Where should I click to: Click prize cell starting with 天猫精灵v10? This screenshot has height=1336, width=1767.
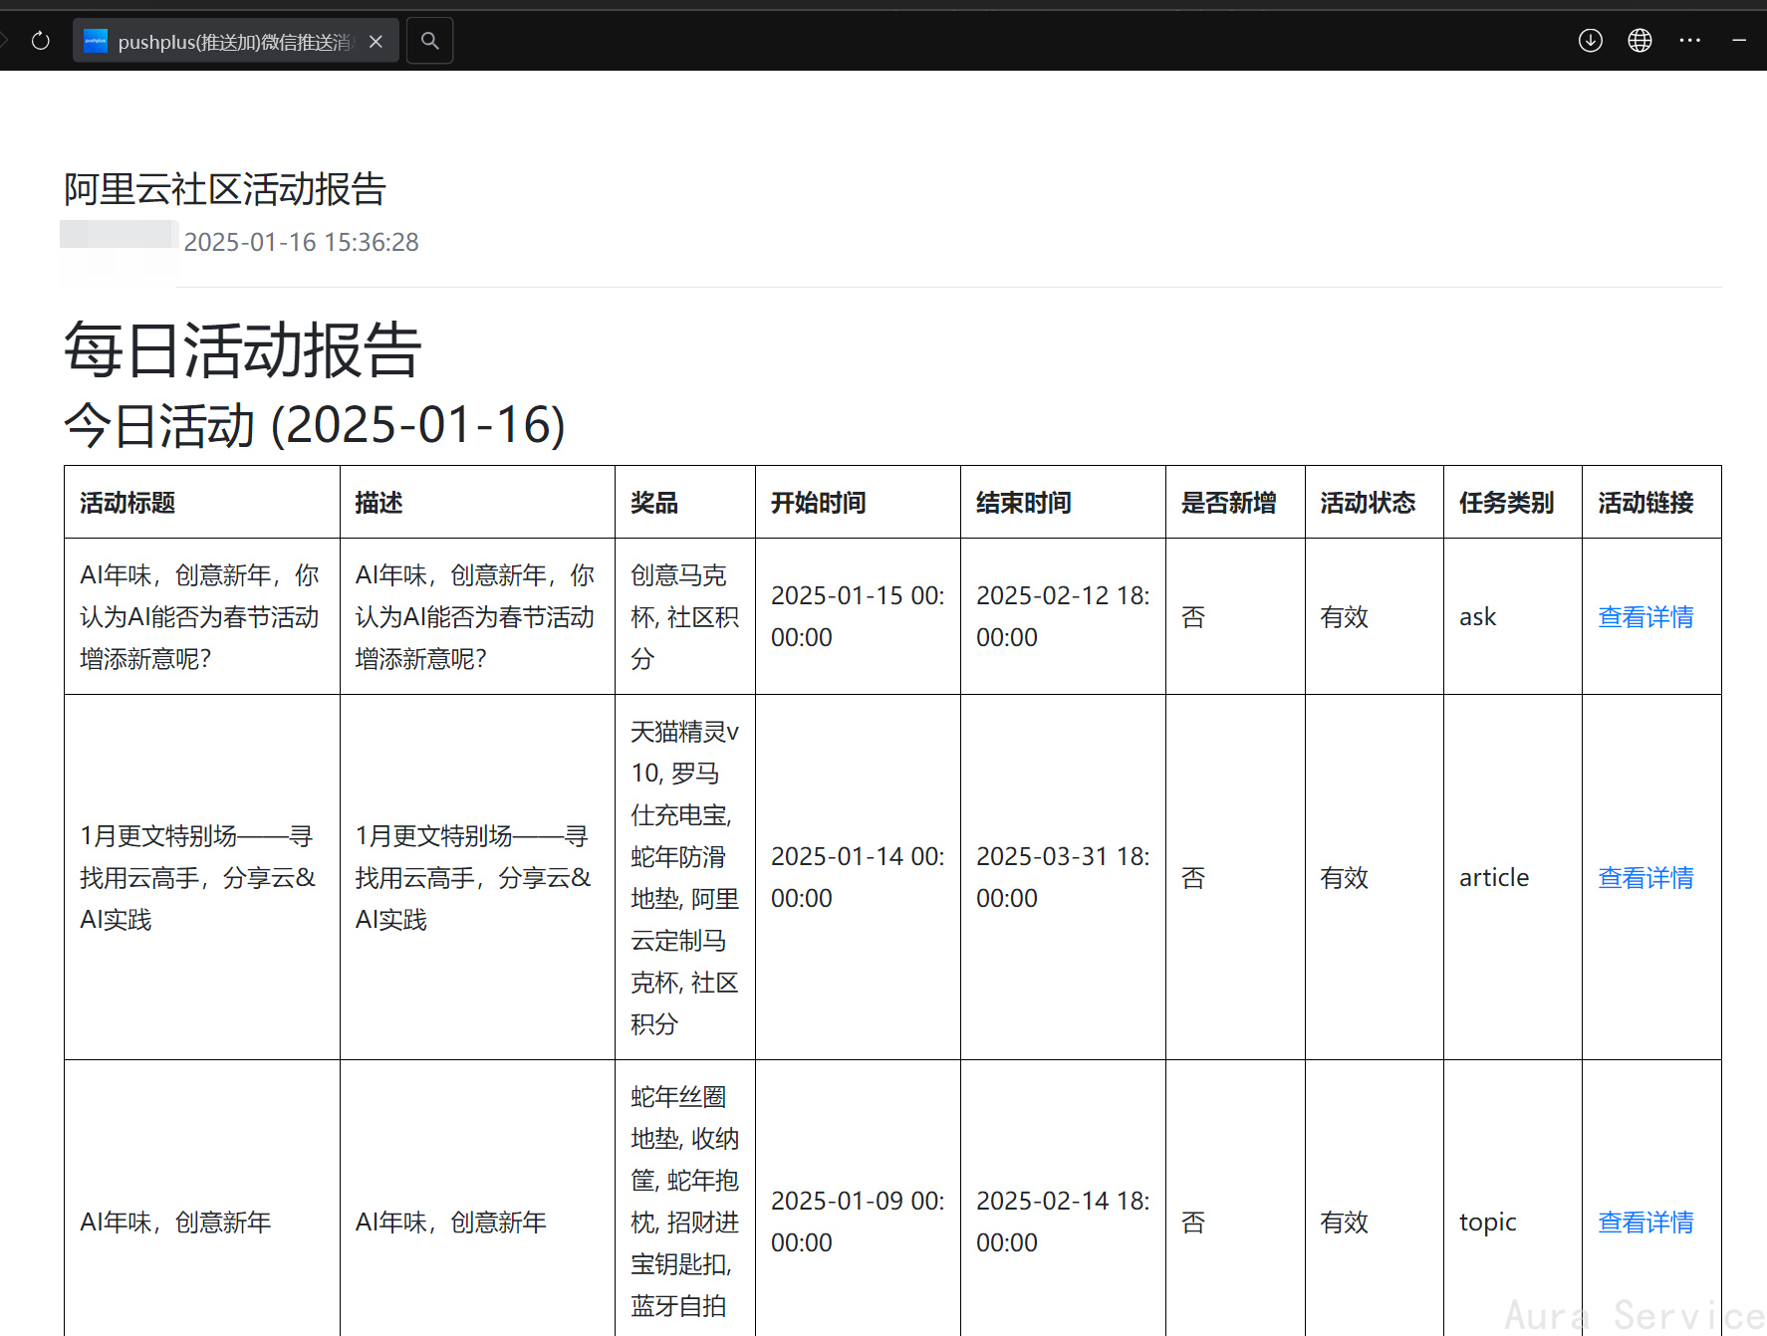tap(685, 877)
